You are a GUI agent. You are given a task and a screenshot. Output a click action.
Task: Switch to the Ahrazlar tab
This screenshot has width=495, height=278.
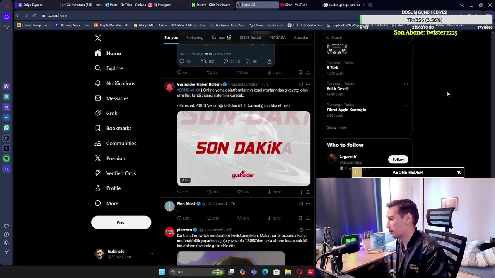click(301, 37)
